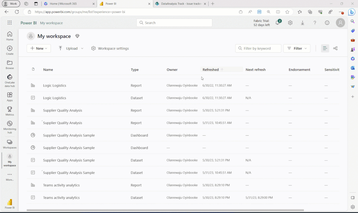The width and height of the screenshot is (358, 213).
Task: Refresh the browser page
Action: 17,12
